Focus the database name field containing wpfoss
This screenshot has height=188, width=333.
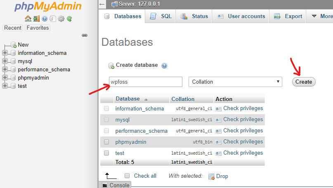pyautogui.click(x=146, y=82)
